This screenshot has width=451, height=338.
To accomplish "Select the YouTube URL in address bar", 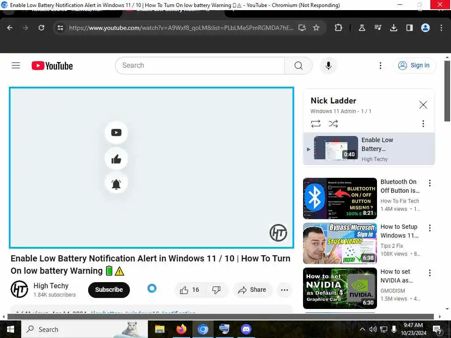I will pos(181,28).
